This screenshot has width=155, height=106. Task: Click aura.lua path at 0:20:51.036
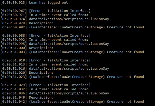point(69,93)
